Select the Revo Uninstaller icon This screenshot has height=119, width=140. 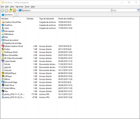coord(3,55)
